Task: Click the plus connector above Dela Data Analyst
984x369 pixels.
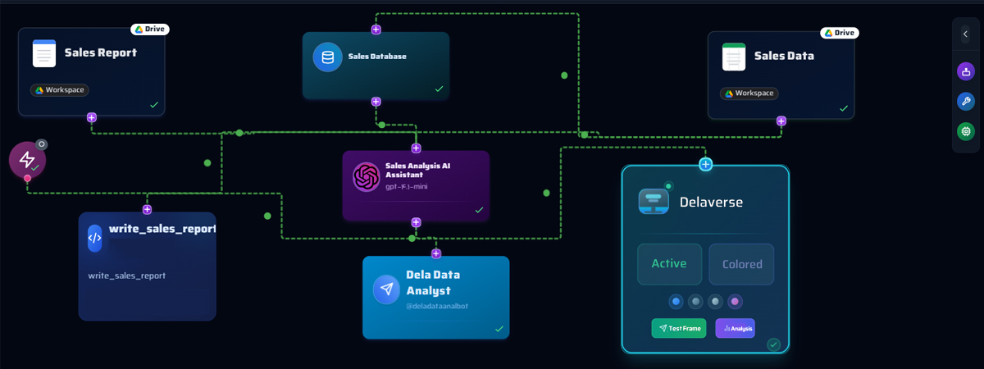Action: (x=436, y=253)
